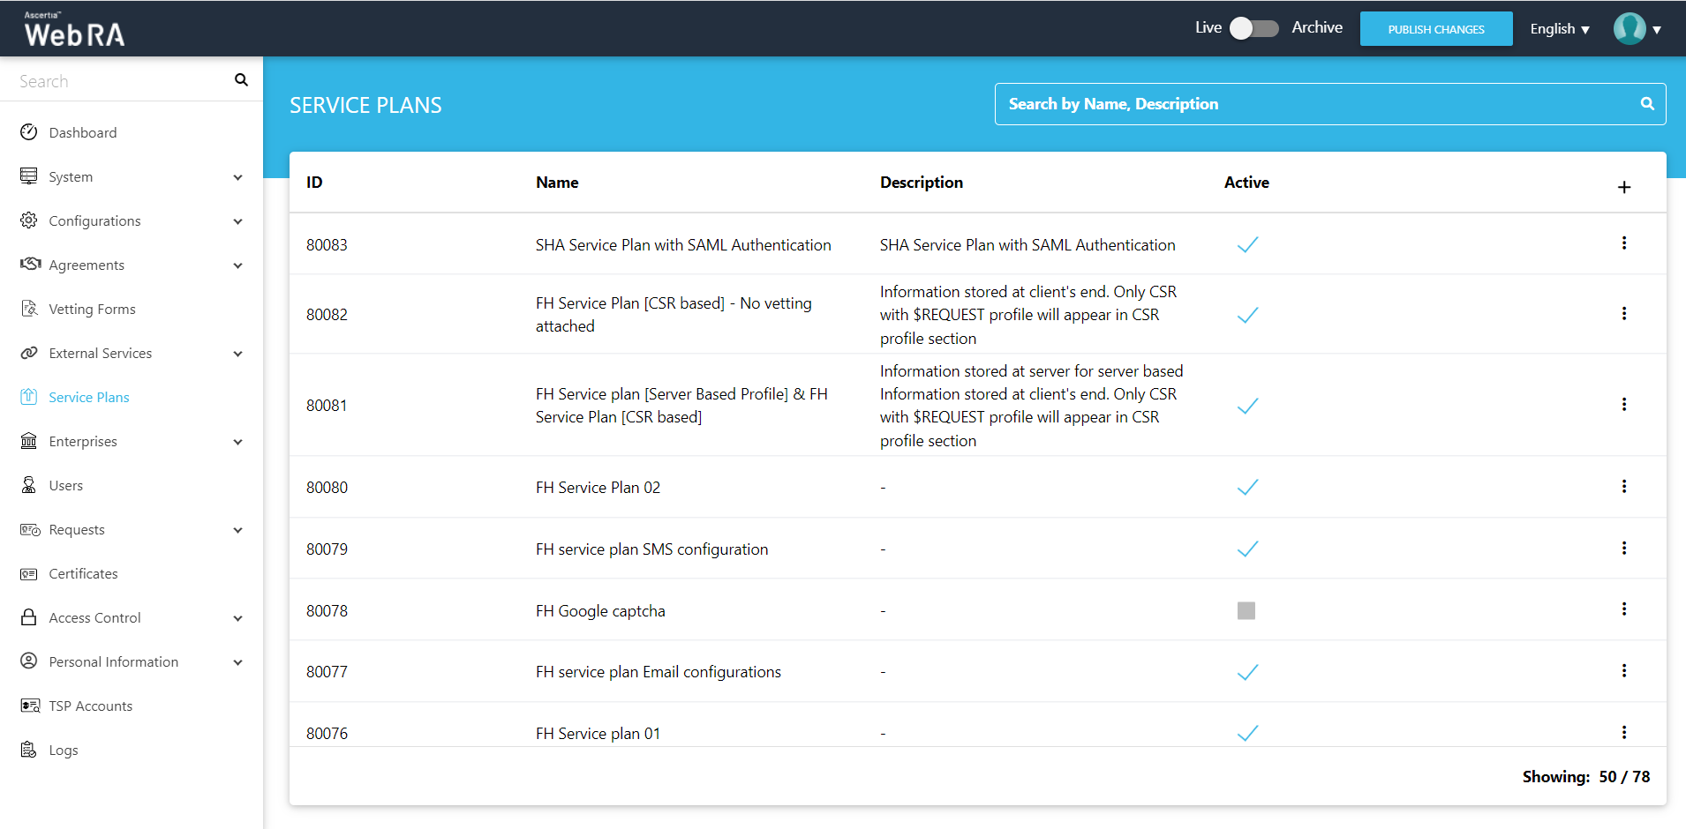The width and height of the screenshot is (1686, 829).
Task: Open the Users page from sidebar
Action: pyautogui.click(x=65, y=485)
